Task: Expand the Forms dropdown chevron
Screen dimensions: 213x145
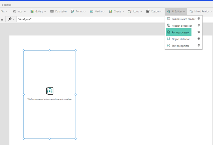Action: [84, 12]
